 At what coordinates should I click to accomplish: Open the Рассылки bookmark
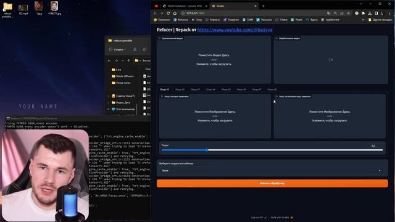coord(264,20)
